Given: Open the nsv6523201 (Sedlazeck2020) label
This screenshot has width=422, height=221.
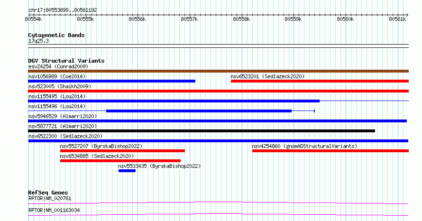Looking at the screenshot, I should click(267, 76).
